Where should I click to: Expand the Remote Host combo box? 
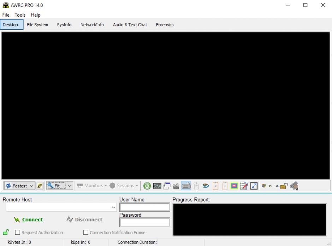(113, 208)
